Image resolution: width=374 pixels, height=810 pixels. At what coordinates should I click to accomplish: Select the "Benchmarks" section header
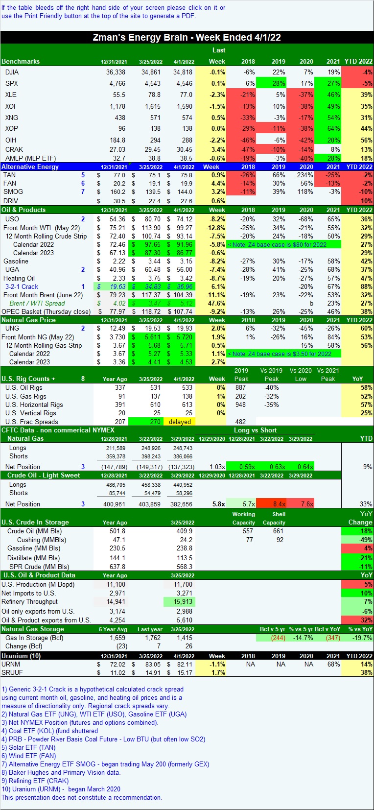(21, 61)
